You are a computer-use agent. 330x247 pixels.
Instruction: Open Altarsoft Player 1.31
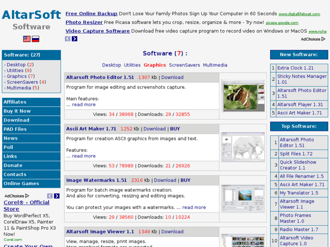tap(300, 105)
